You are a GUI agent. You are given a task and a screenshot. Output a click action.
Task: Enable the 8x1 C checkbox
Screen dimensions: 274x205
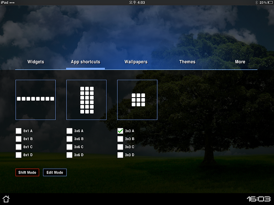pyautogui.click(x=19, y=147)
